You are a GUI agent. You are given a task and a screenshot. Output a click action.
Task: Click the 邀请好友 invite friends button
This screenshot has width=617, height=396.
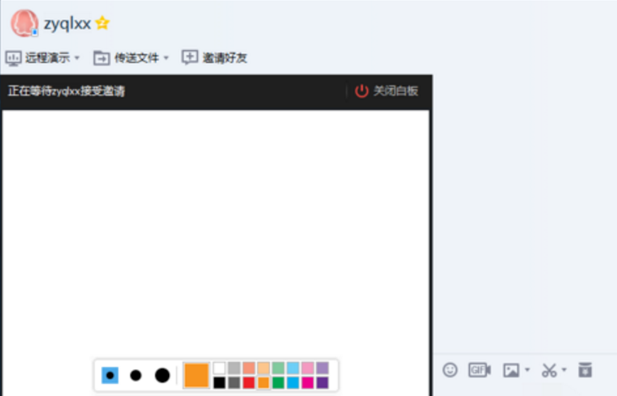[214, 58]
